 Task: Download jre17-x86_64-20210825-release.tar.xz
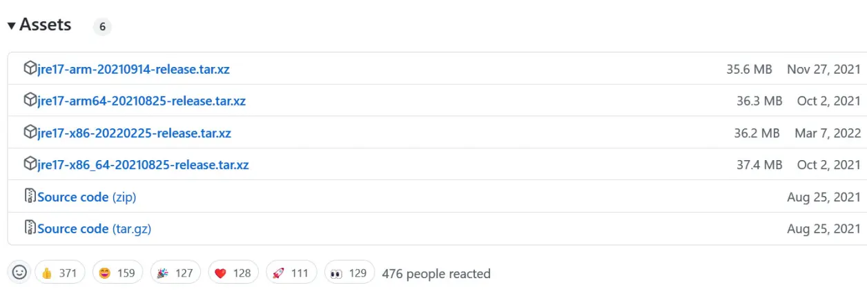143,165
